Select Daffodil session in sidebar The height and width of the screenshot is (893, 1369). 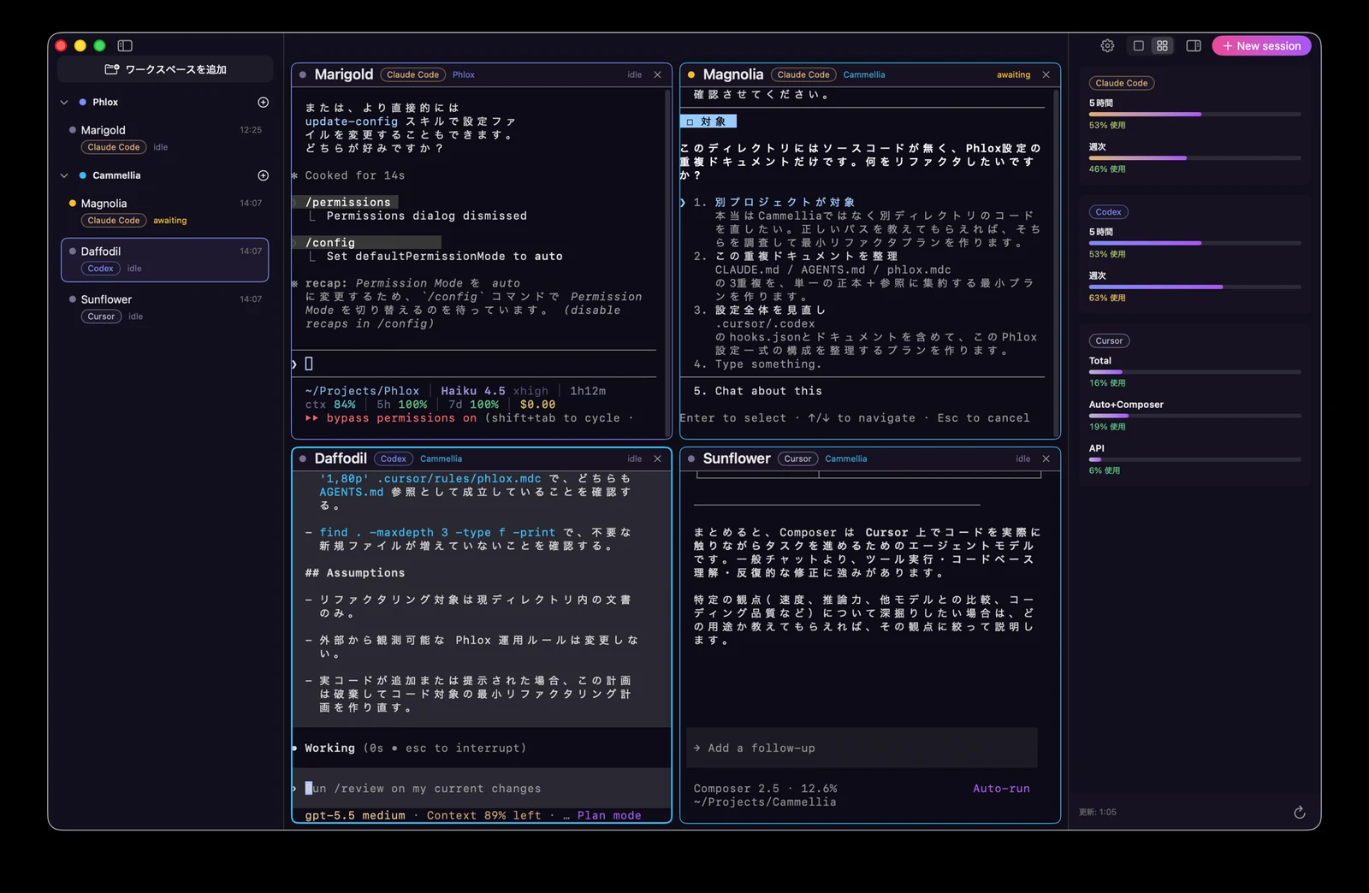pyautogui.click(x=165, y=259)
